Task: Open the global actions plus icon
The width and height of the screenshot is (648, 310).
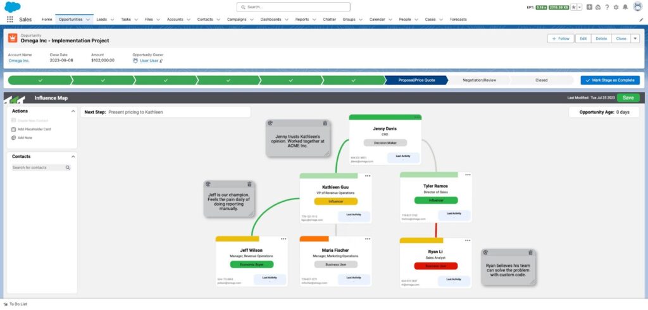Action: (589, 7)
